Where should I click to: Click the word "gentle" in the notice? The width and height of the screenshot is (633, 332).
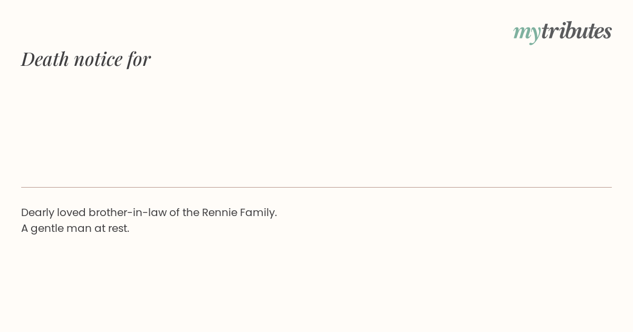pyautogui.click(x=47, y=229)
